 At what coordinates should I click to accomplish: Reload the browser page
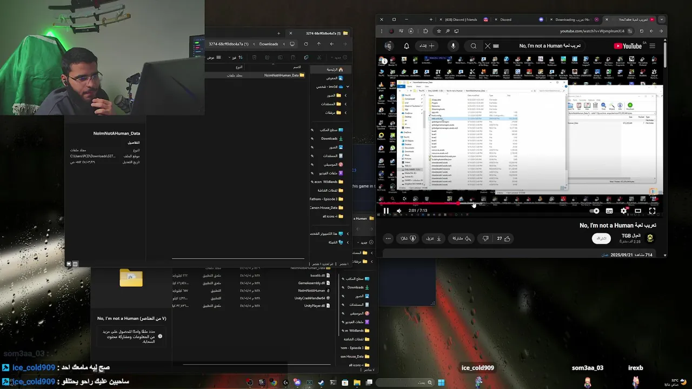(x=642, y=31)
